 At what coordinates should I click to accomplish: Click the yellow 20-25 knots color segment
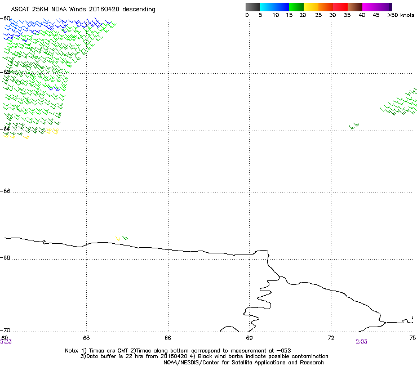pos(311,7)
